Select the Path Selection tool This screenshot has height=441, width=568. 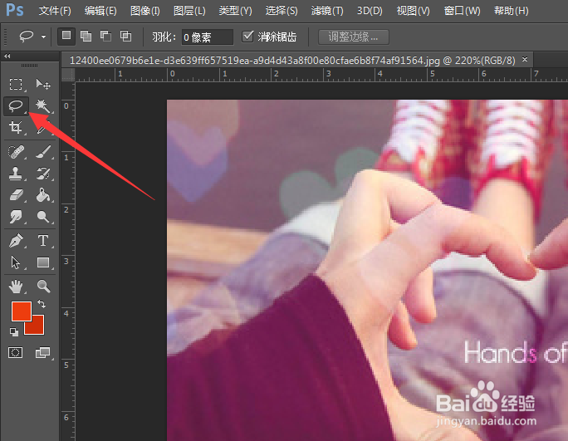16,262
